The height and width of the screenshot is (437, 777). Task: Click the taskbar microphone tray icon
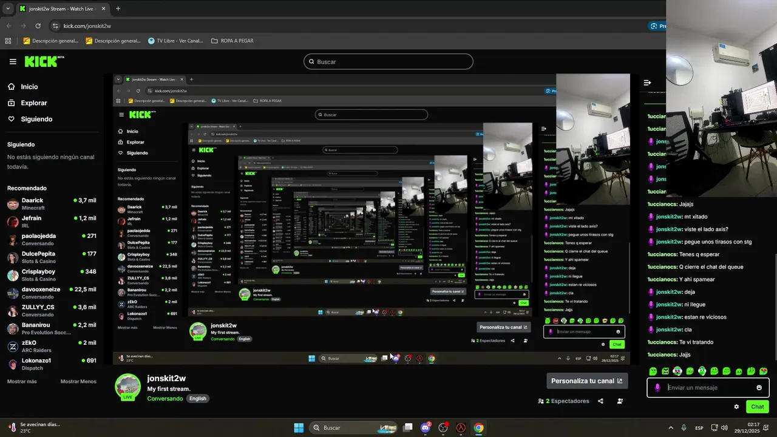tap(684, 428)
